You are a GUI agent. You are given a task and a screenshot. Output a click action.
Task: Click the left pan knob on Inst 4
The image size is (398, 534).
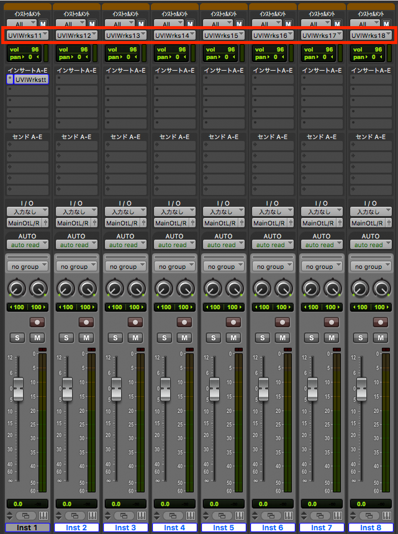pyautogui.click(x=164, y=289)
